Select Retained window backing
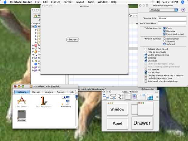The width and height of the screenshot is (188, 141). [164, 41]
